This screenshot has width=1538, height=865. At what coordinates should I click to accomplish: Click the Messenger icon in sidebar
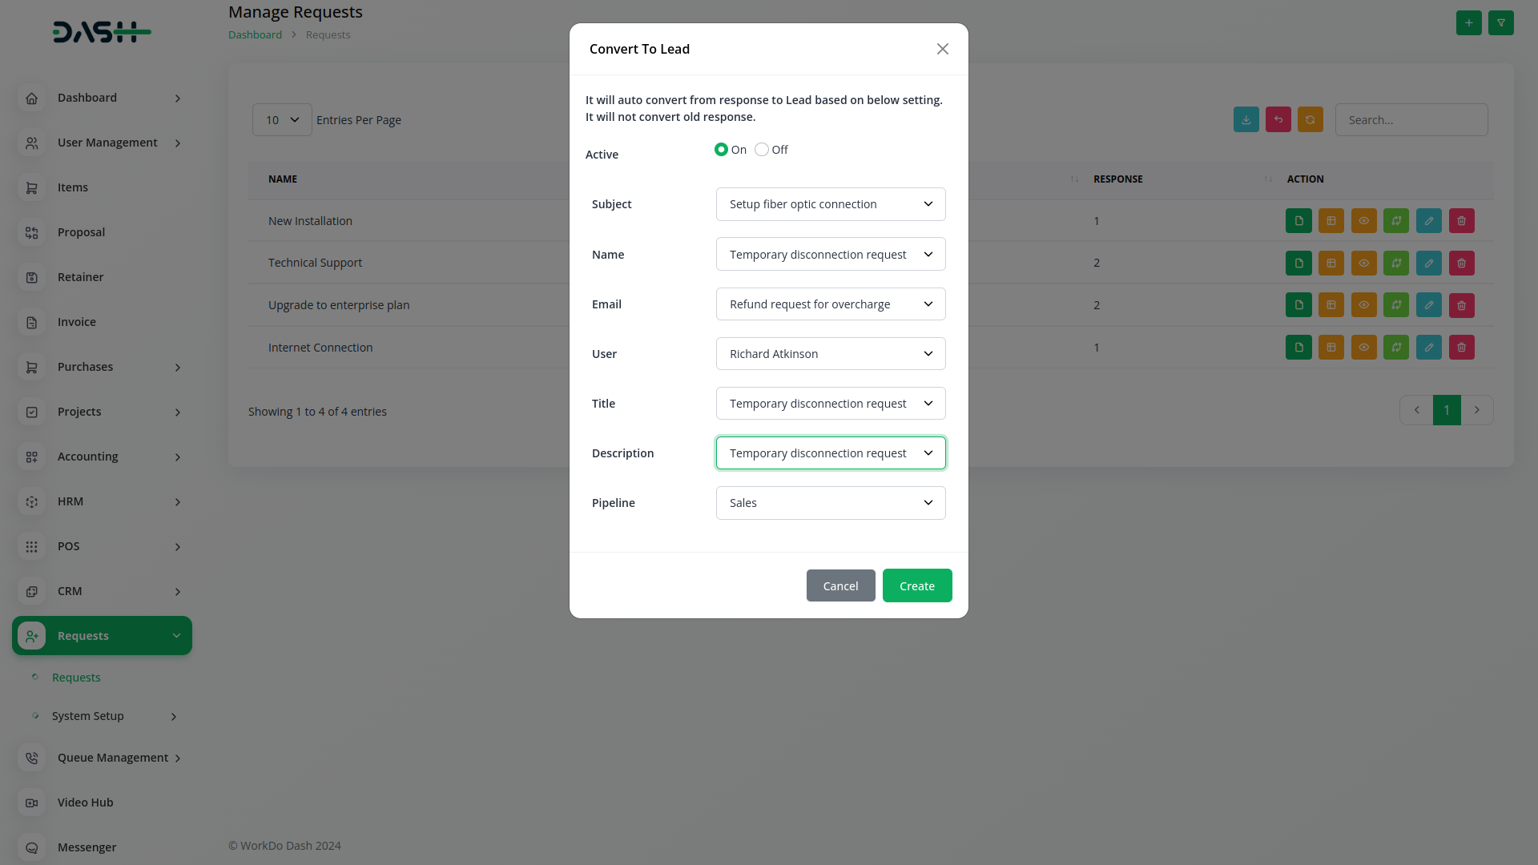coord(32,847)
